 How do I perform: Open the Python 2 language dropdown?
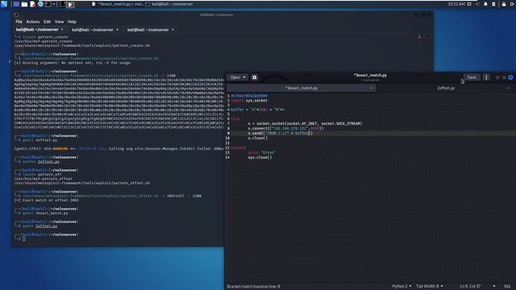[402, 287]
